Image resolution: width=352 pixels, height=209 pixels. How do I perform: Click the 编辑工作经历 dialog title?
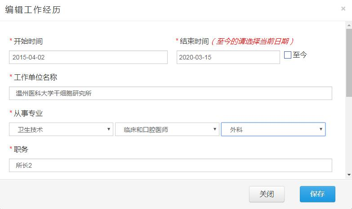32,10
